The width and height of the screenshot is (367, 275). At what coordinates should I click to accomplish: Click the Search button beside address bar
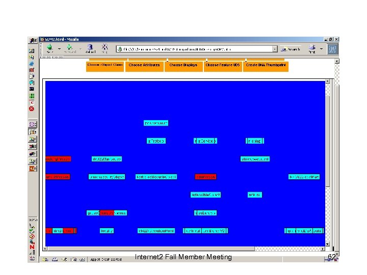point(291,49)
